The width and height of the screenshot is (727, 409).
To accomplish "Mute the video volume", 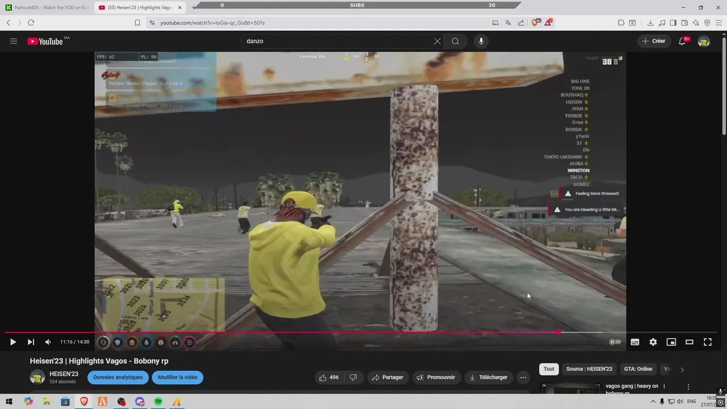I will click(48, 342).
